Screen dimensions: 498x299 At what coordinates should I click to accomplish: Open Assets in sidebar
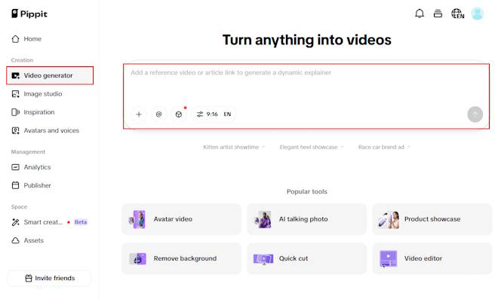50,241
